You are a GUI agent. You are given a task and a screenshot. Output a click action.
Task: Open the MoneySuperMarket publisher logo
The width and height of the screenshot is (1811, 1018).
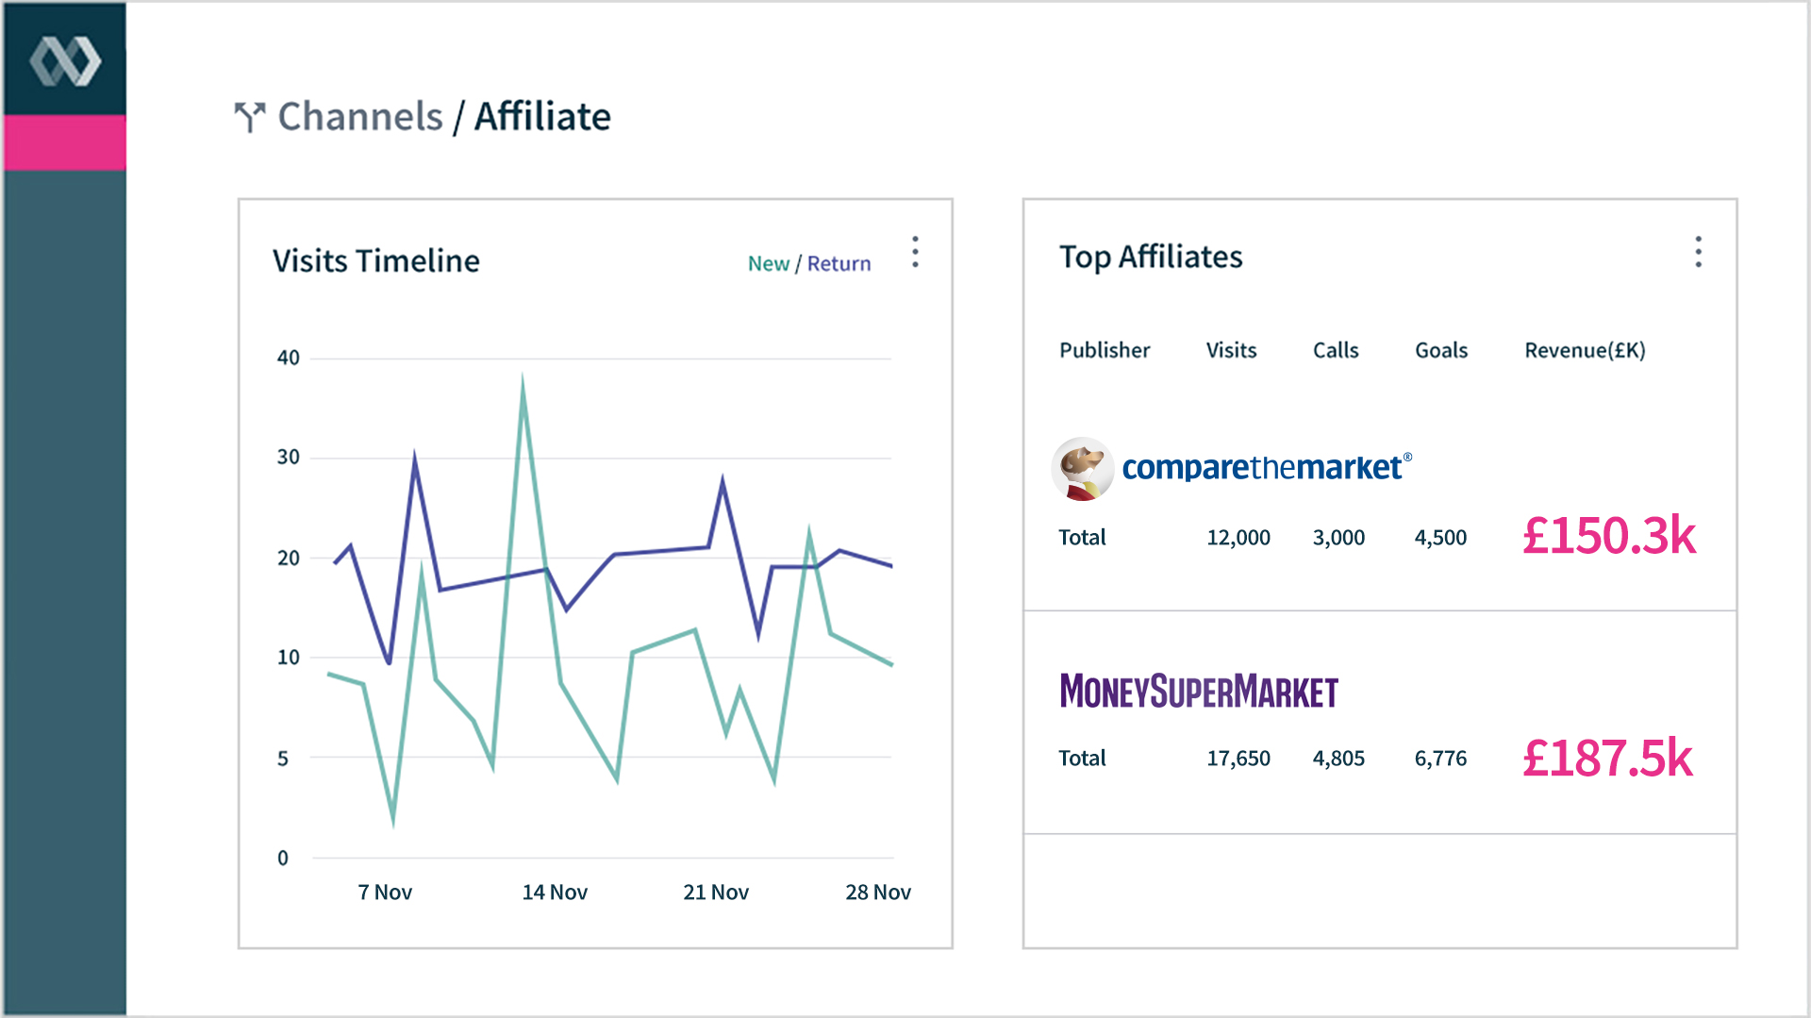pyautogui.click(x=1199, y=692)
